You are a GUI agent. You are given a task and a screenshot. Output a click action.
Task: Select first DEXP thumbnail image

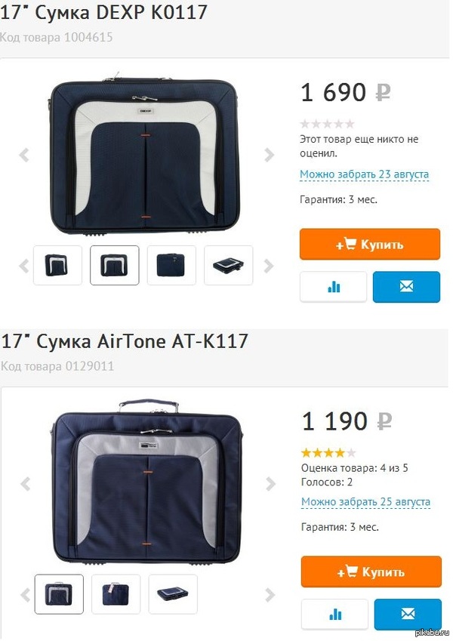[x=57, y=265]
